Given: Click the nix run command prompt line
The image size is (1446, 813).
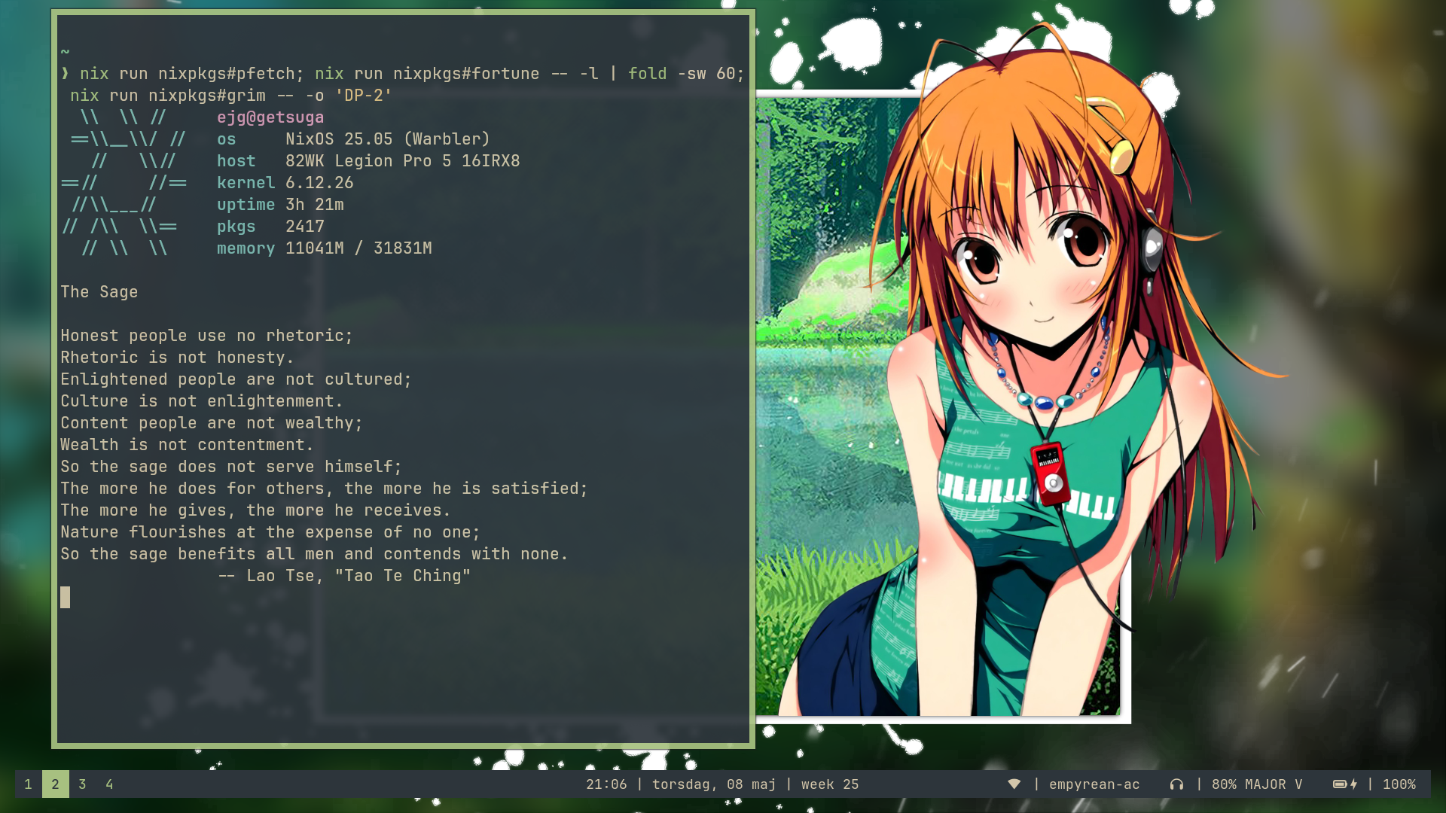Looking at the screenshot, I should 410,74.
